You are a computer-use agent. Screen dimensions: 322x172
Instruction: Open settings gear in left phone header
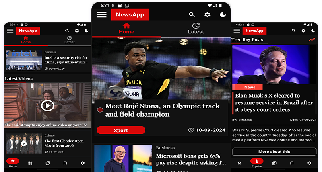[77, 31]
